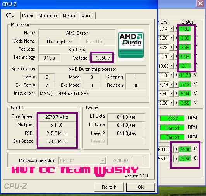Click the -5,19 V status reading
The width and height of the screenshot is (206, 196).
pos(185,84)
